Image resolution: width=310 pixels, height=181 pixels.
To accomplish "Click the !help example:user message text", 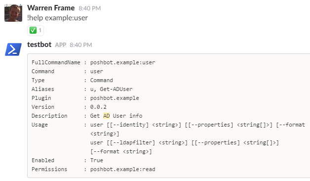I will [x=58, y=18].
